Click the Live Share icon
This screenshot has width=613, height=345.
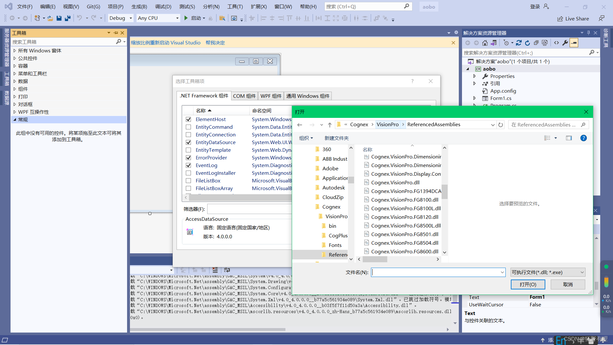tap(561, 19)
